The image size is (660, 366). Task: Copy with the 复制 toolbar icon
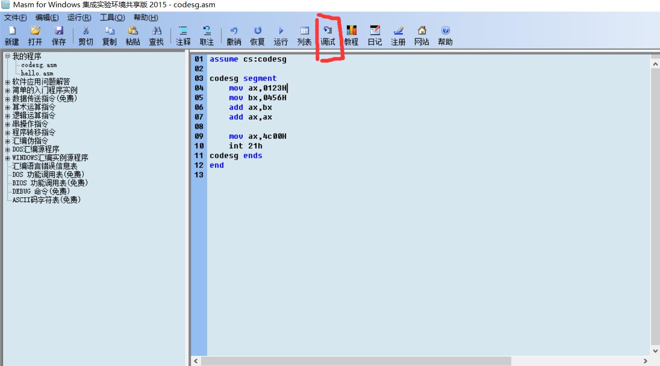pyautogui.click(x=109, y=30)
